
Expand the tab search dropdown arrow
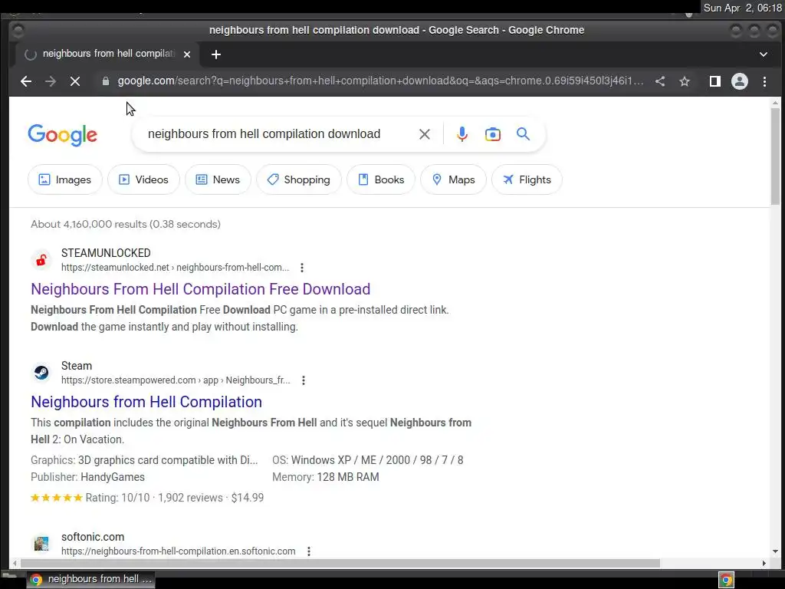click(763, 54)
